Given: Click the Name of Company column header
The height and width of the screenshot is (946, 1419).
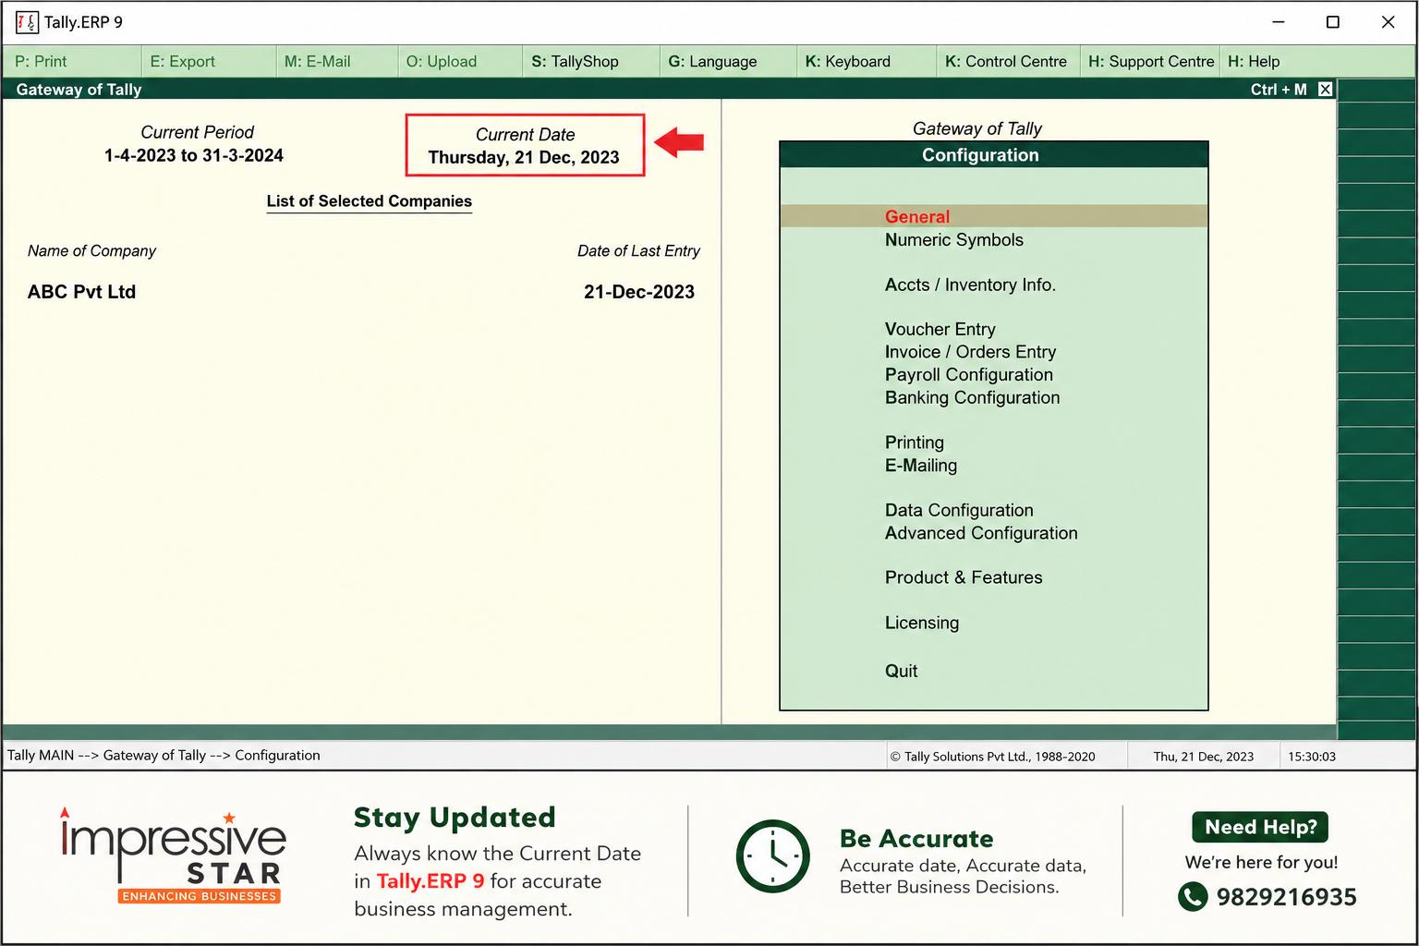Looking at the screenshot, I should coord(91,251).
